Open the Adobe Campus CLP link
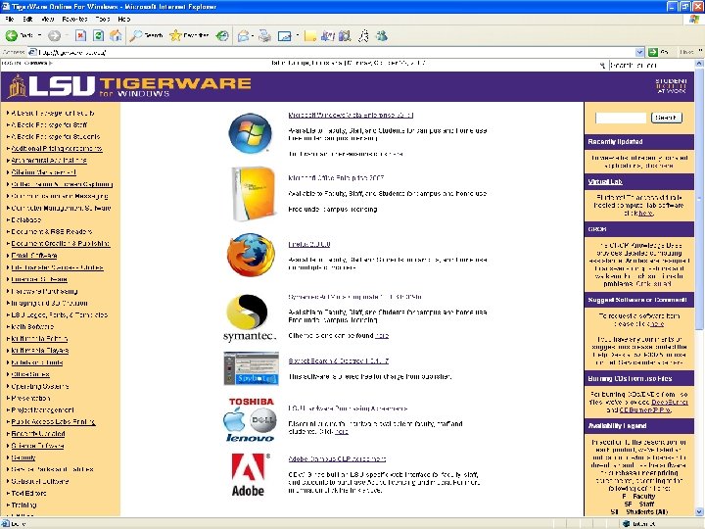This screenshot has height=529, width=705. pos(337,458)
